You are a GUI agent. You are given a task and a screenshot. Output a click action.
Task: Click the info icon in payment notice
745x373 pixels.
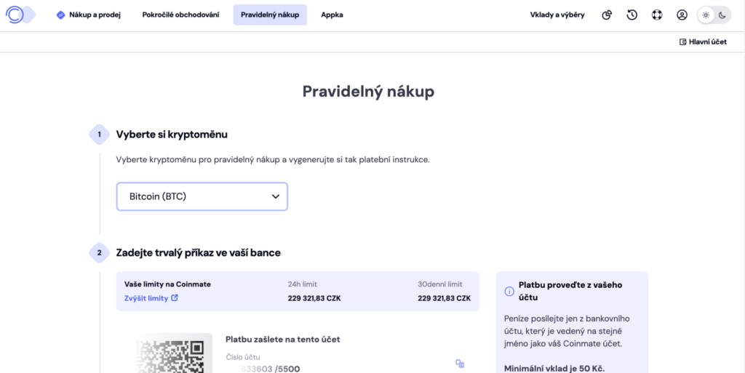[x=509, y=291]
